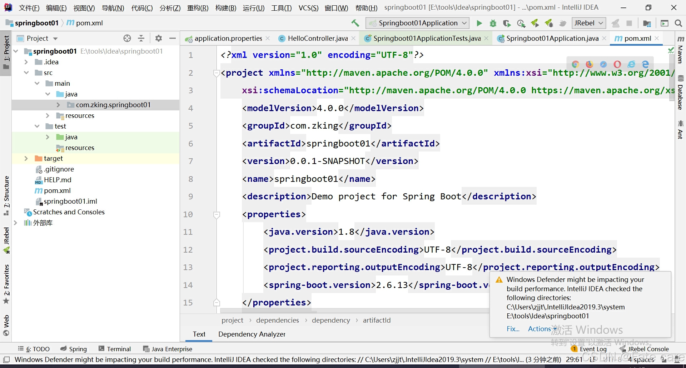686x368 pixels.
Task: Select HELP.md in project tree
Action: click(x=58, y=180)
